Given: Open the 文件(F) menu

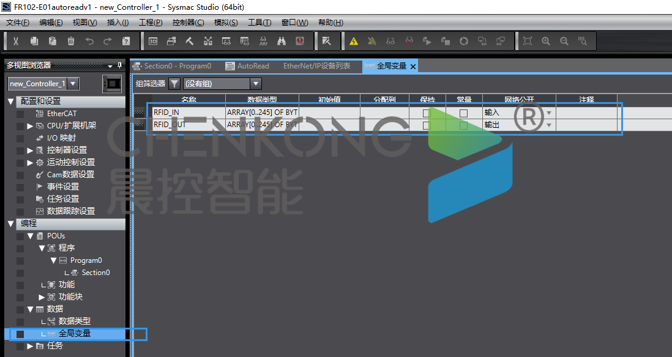Looking at the screenshot, I should click(18, 22).
